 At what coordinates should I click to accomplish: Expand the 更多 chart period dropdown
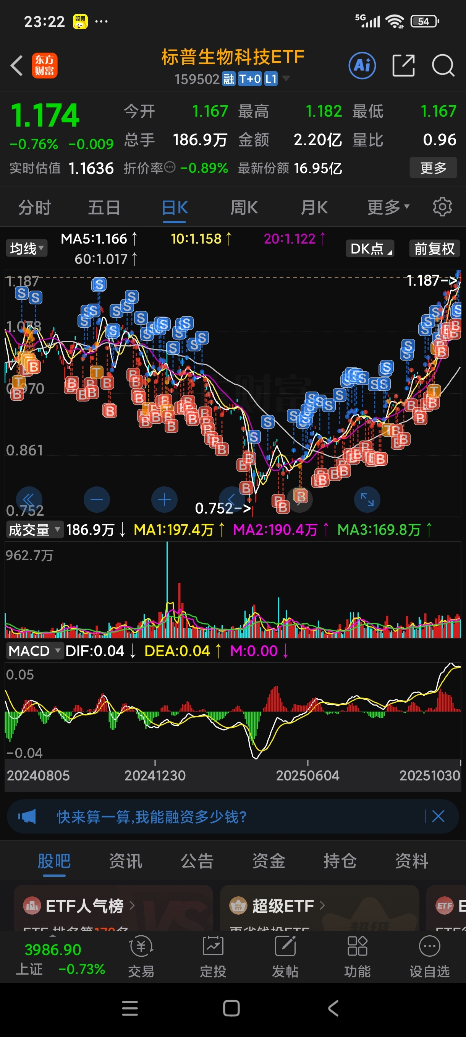[388, 207]
